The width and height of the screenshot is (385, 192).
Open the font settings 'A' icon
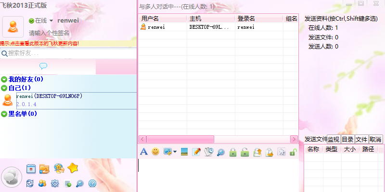click(x=143, y=152)
